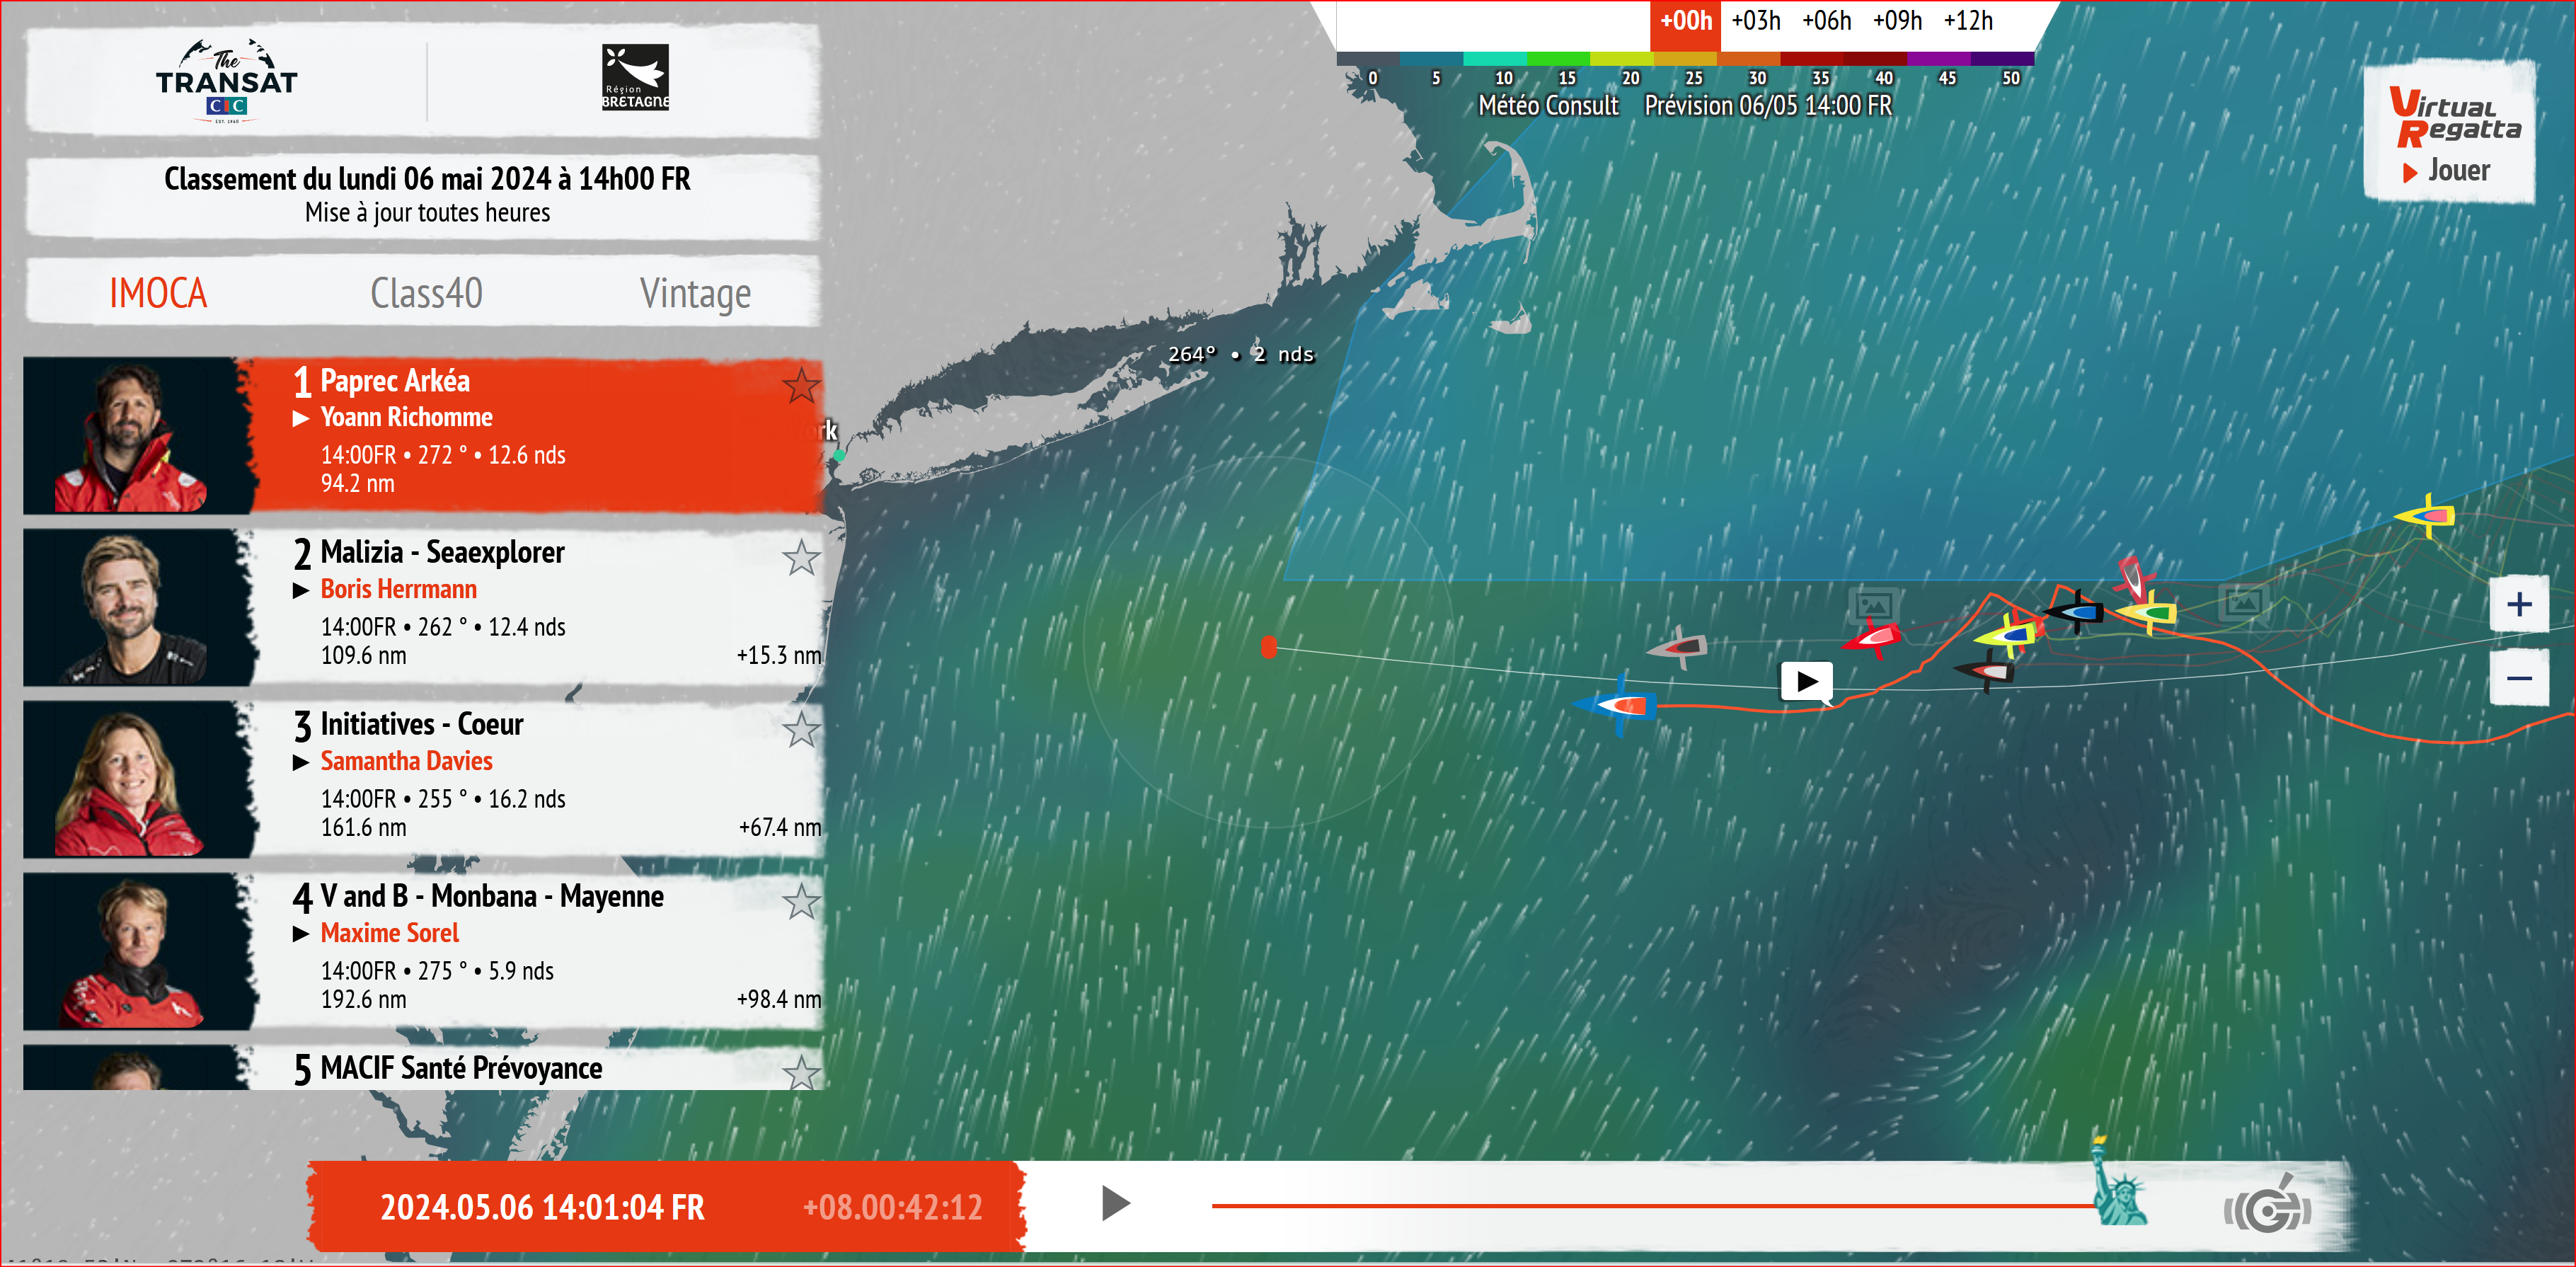Click Yoann Richomme portrait thumbnail

coord(139,436)
